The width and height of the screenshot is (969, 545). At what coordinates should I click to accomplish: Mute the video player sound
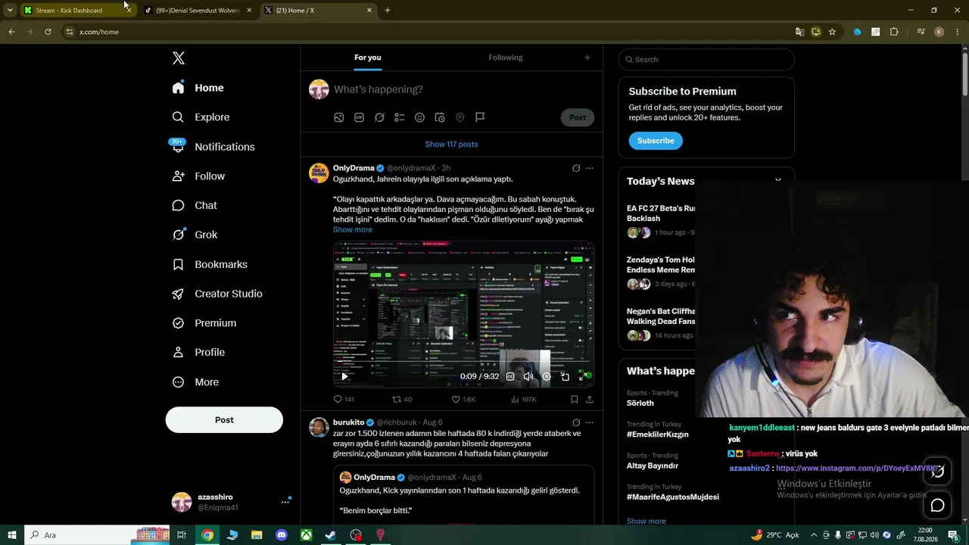(528, 376)
